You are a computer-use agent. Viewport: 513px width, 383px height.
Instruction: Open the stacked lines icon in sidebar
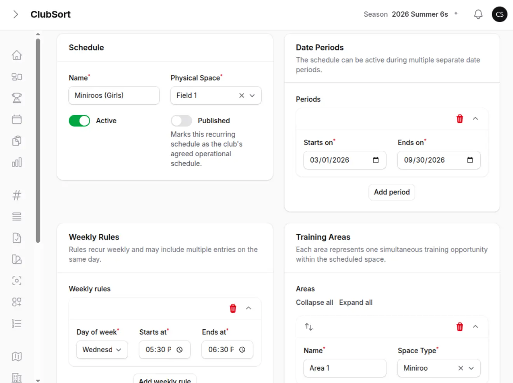17,217
